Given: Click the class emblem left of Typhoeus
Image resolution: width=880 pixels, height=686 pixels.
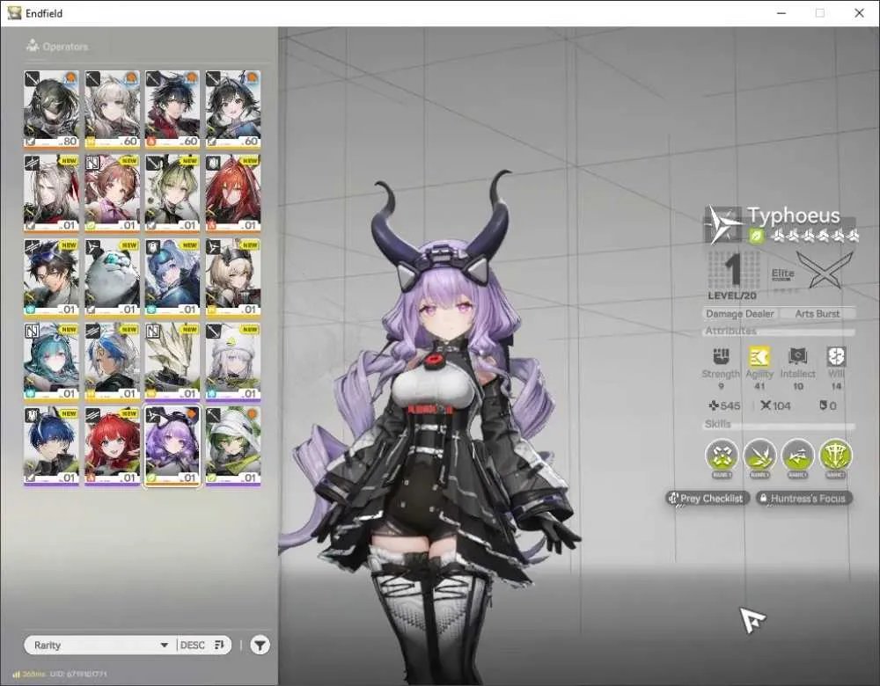Looking at the screenshot, I should (723, 225).
